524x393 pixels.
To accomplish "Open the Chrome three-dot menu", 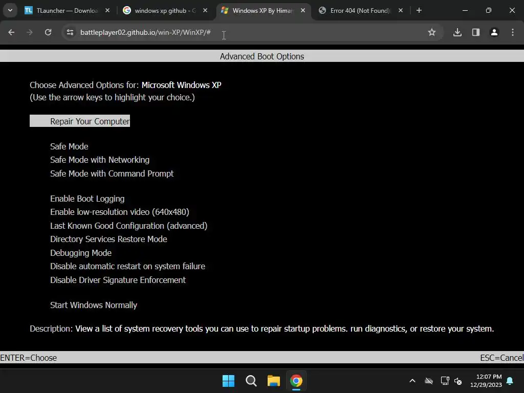I will pyautogui.click(x=513, y=32).
